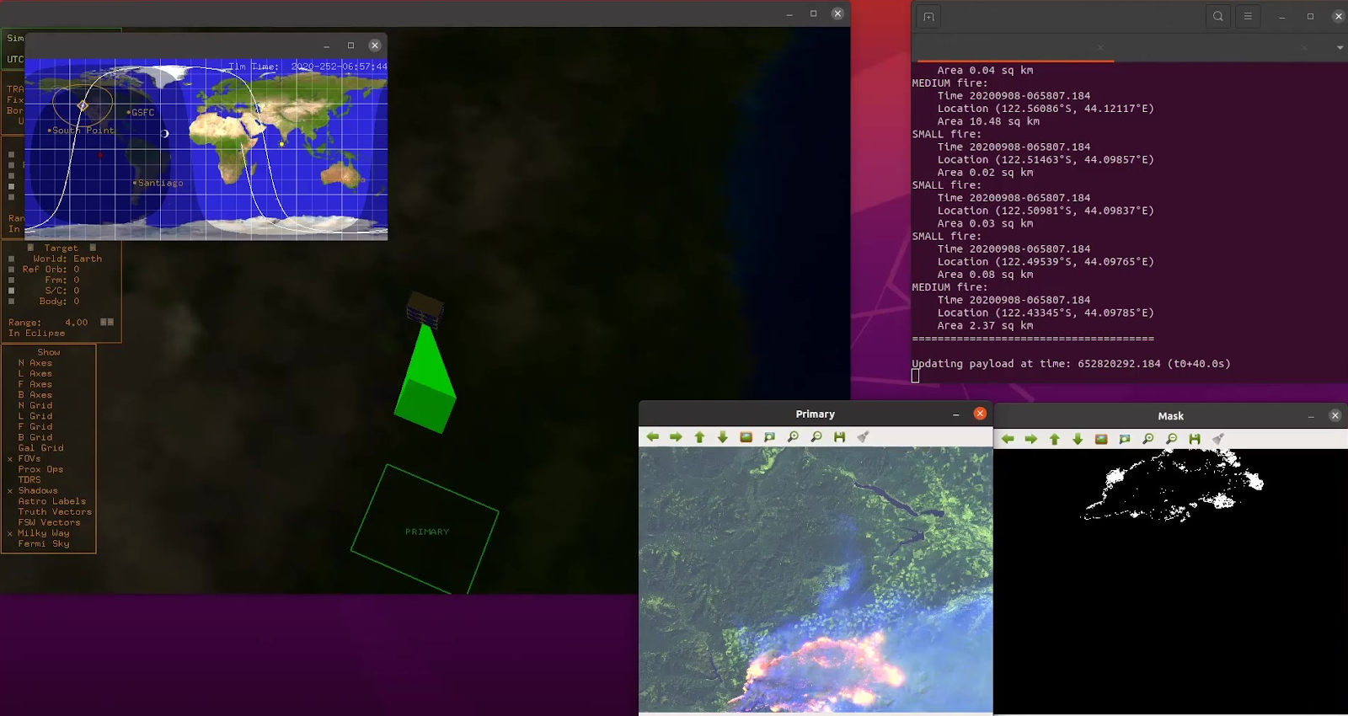The image size is (1348, 716).
Task: Click the N Axes option
Action: [35, 363]
